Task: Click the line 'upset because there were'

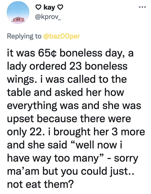Action: click(x=69, y=119)
